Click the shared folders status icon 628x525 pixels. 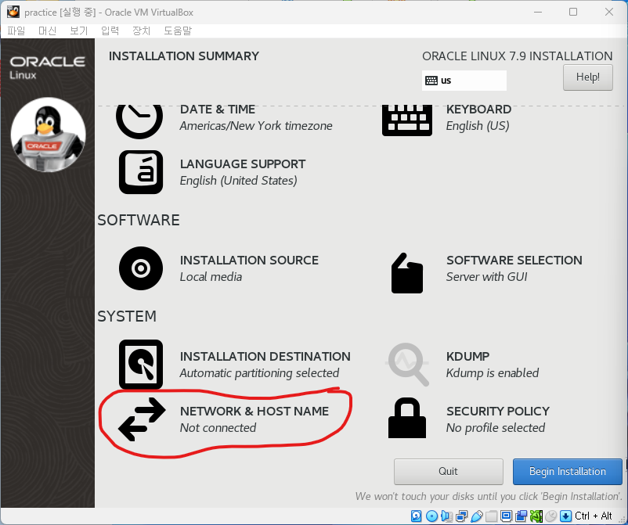[x=492, y=516]
